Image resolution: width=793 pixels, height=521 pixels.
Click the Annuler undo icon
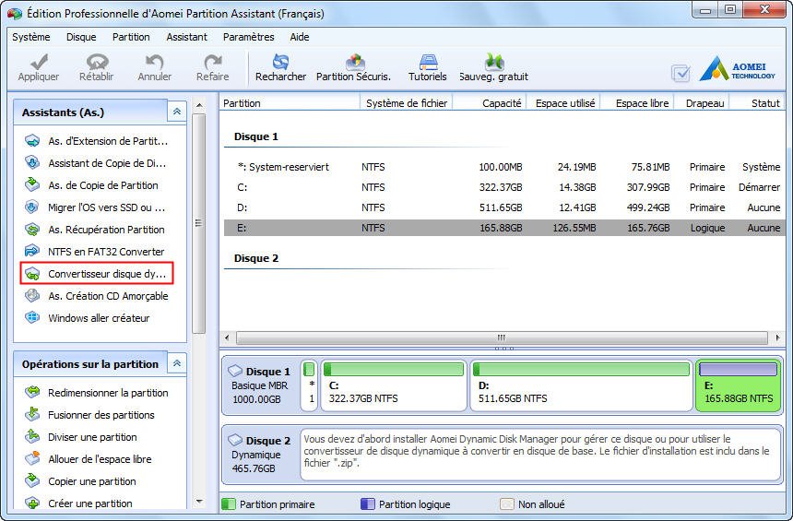(154, 63)
